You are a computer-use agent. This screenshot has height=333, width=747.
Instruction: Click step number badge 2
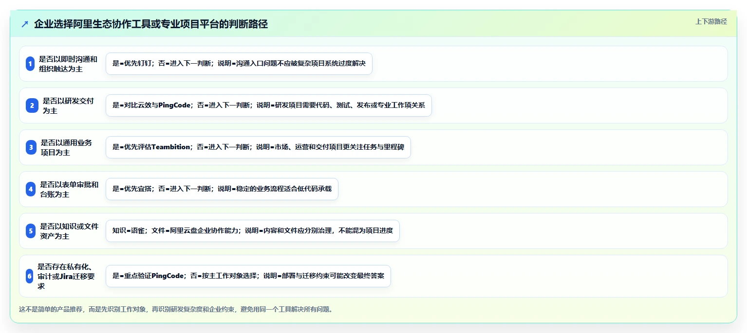[32, 105]
